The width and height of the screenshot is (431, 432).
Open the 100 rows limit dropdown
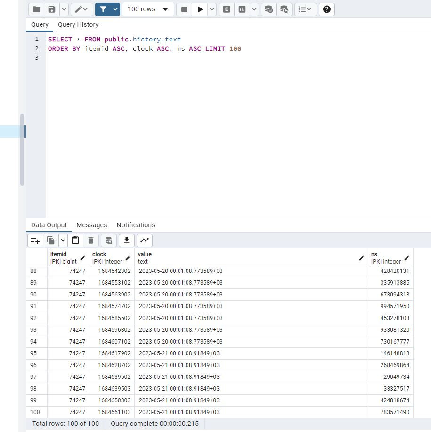coord(148,9)
